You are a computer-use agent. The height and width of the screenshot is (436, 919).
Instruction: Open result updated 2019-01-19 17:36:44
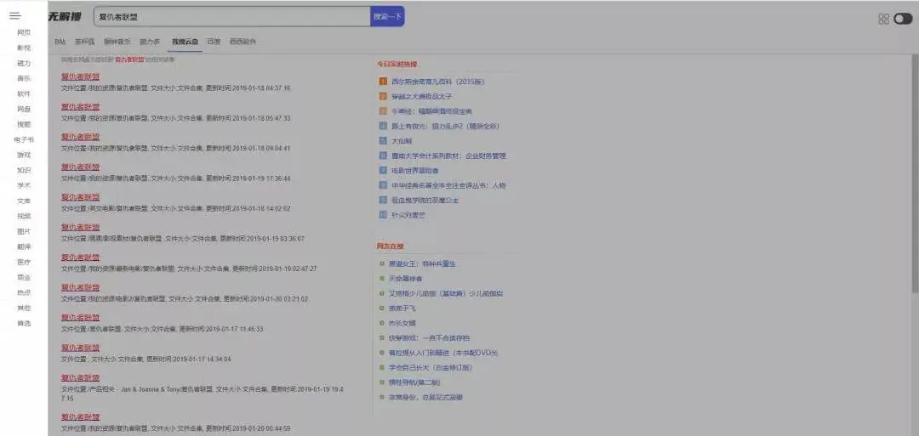point(80,167)
